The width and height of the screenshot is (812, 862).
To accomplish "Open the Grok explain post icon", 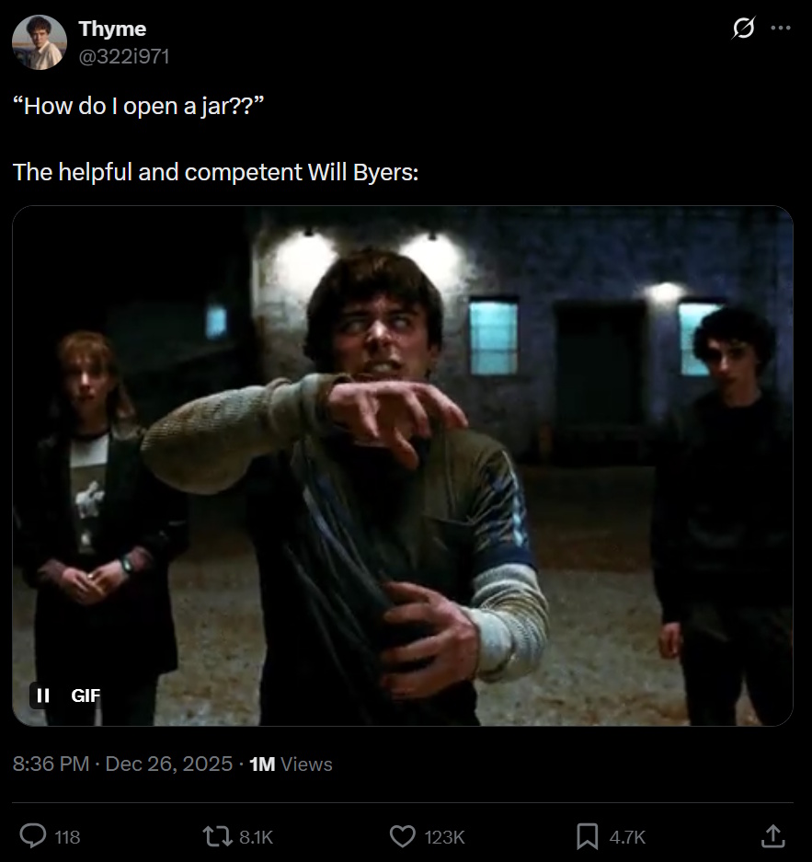I will (x=743, y=28).
